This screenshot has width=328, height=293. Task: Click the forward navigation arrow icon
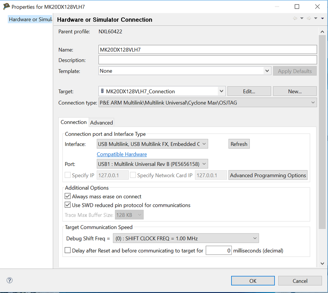point(309,18)
